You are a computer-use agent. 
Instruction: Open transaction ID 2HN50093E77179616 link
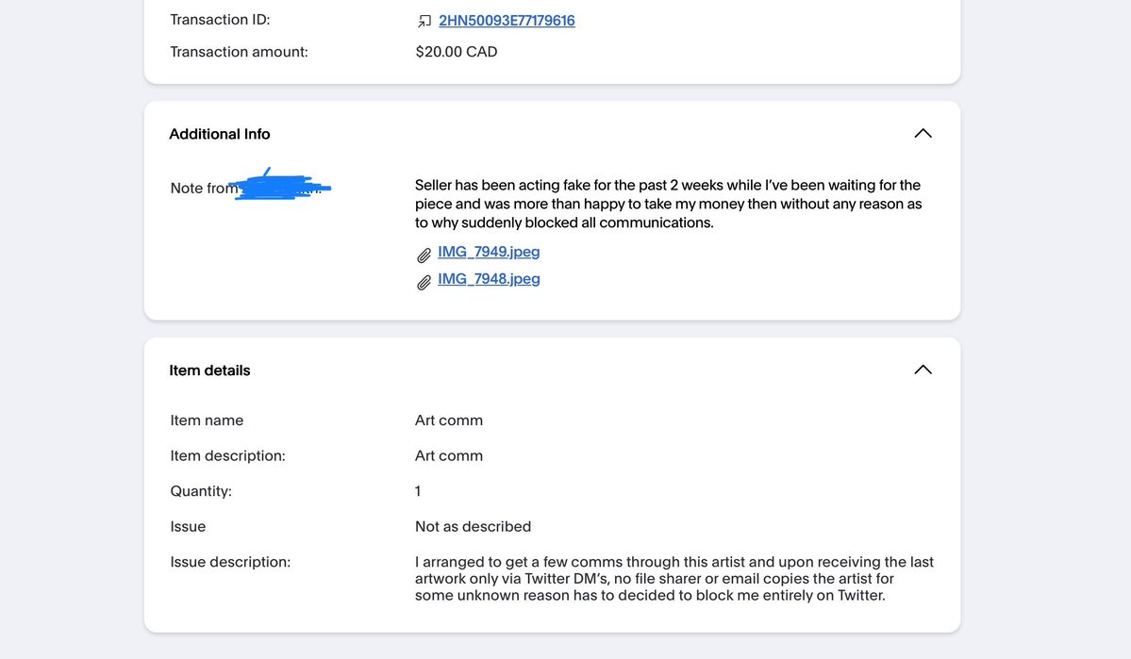507,20
